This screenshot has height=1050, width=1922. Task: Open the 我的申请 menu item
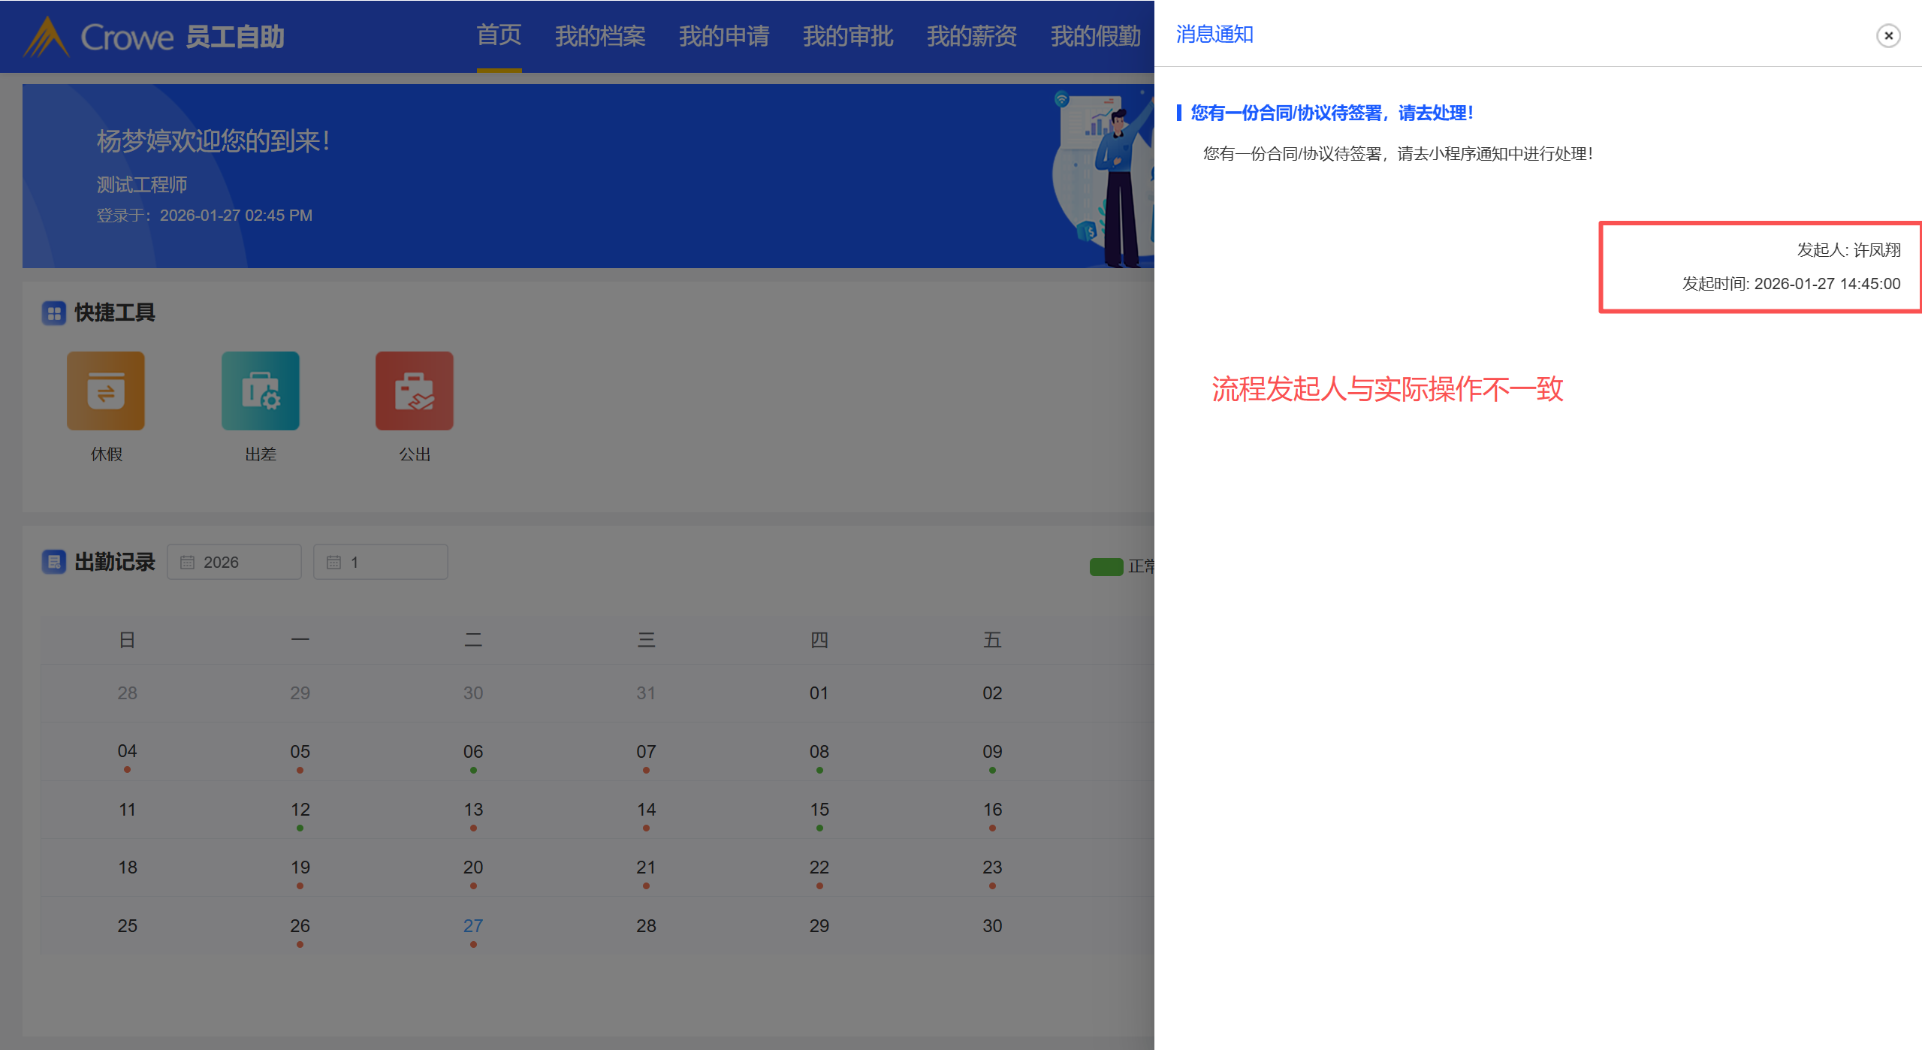click(x=724, y=36)
